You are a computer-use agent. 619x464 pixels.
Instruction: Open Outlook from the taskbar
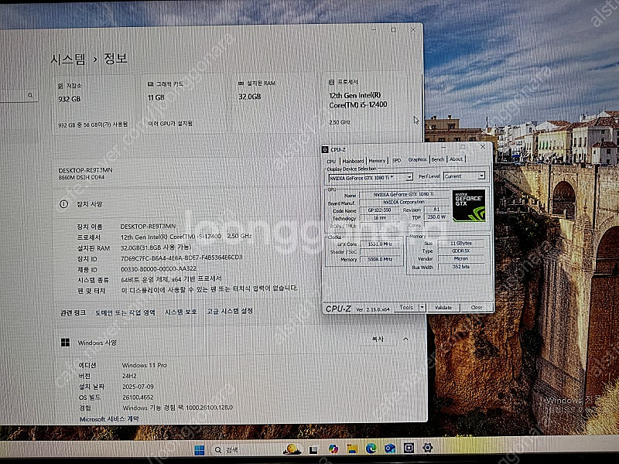pyautogui.click(x=390, y=449)
